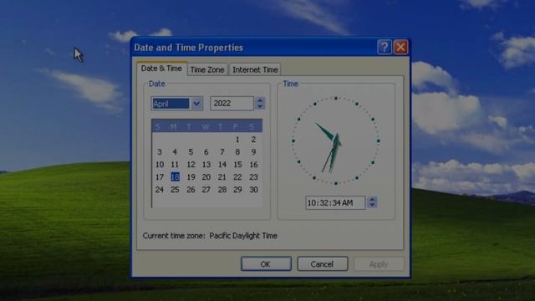This screenshot has height=301, width=535.
Task: Confirm with the OK button
Action: click(266, 264)
